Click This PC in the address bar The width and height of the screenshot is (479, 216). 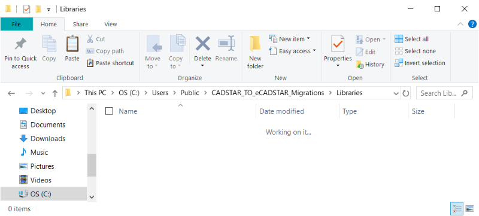(x=96, y=93)
